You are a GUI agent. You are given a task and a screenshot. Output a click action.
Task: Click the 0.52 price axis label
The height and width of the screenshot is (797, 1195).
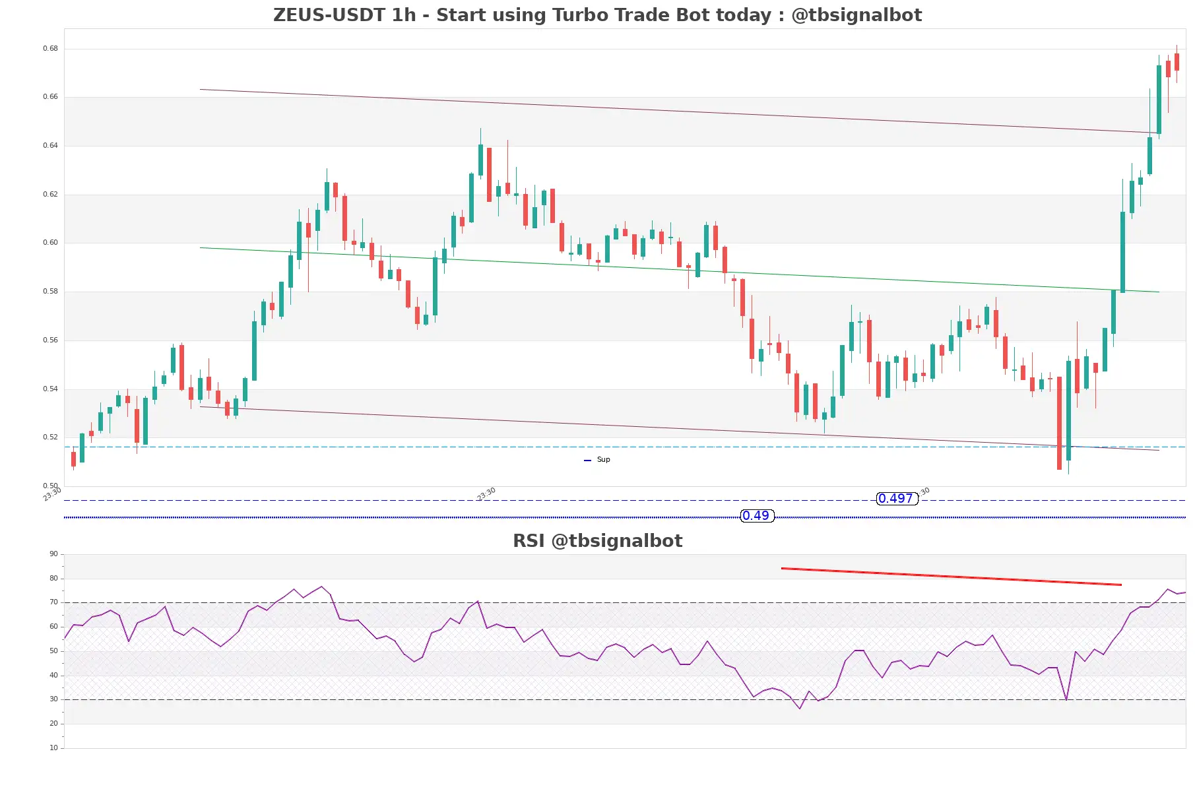click(50, 437)
